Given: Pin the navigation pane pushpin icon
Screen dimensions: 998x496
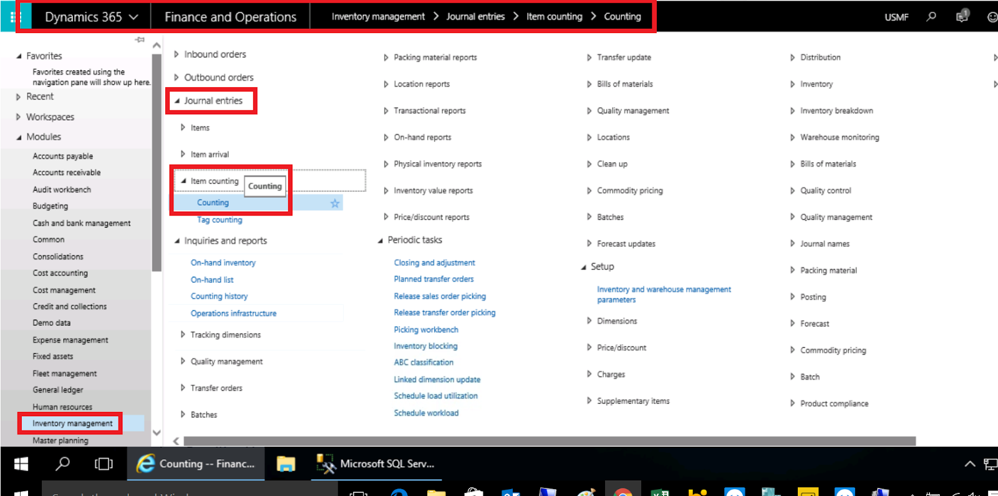Looking at the screenshot, I should pos(140,40).
